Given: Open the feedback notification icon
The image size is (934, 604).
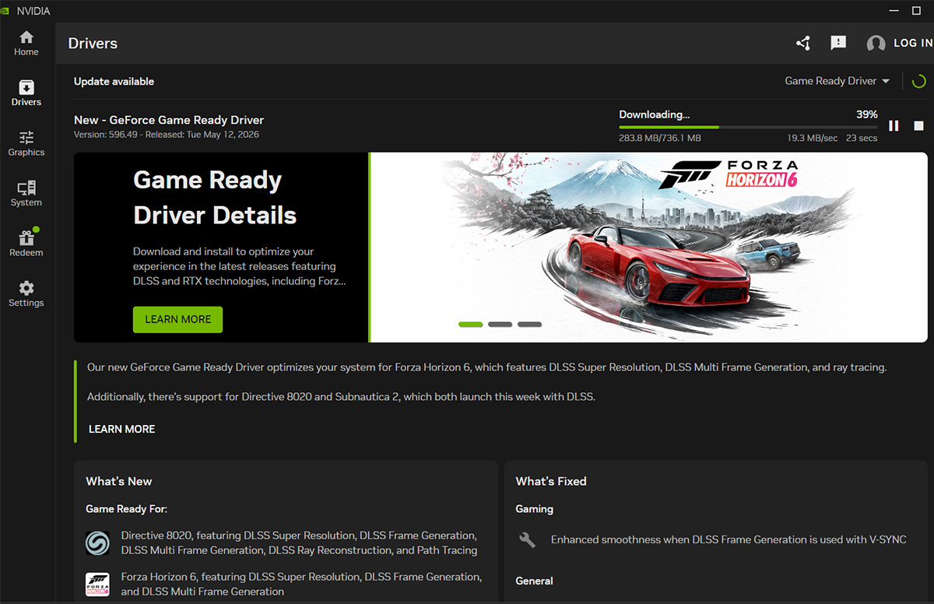Looking at the screenshot, I should (838, 43).
